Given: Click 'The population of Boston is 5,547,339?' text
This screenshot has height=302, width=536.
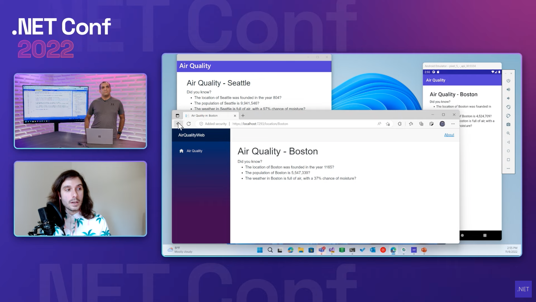Looking at the screenshot, I should 277,173.
